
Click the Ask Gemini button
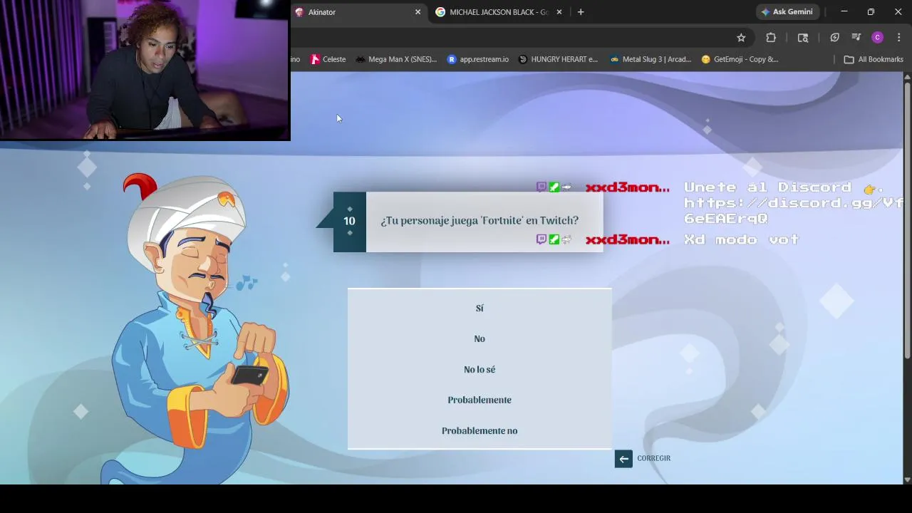(x=787, y=12)
